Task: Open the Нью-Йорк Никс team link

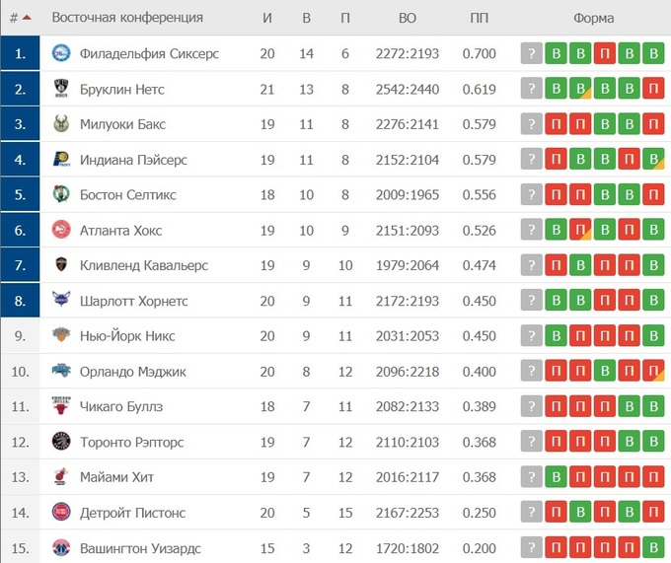Action: coord(127,336)
